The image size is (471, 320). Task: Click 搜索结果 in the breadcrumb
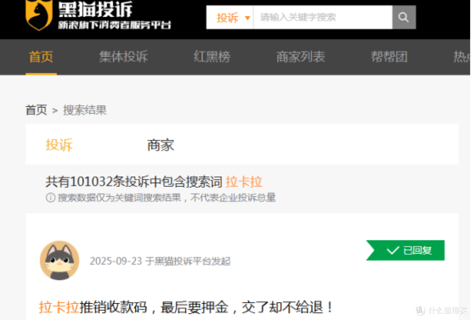pyautogui.click(x=85, y=110)
